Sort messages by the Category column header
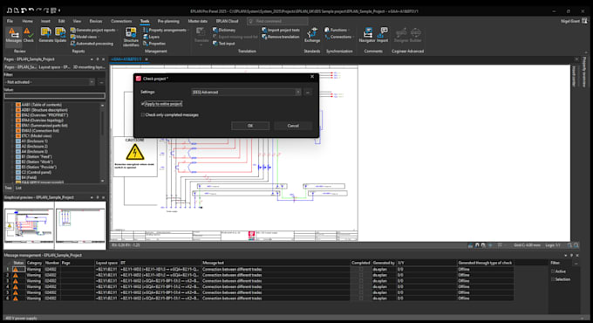 point(34,263)
